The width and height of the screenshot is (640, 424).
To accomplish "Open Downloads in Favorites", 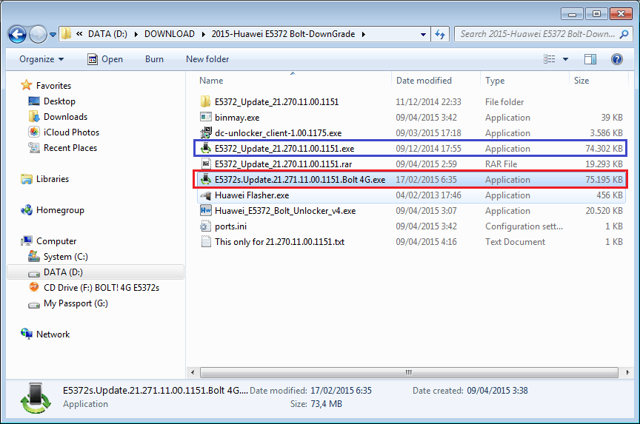I will 65,117.
